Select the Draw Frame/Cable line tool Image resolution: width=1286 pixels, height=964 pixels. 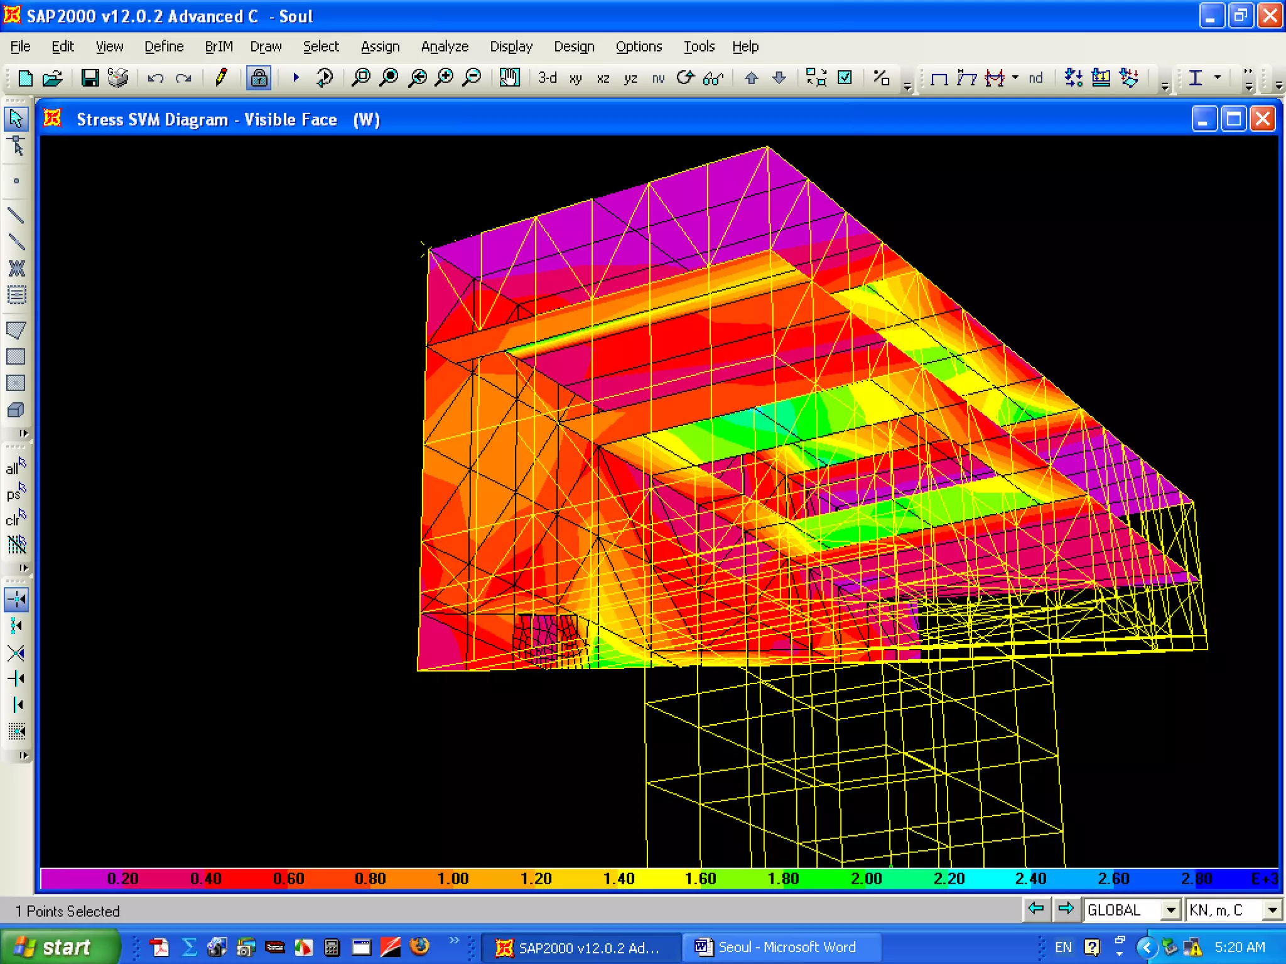coord(16,216)
